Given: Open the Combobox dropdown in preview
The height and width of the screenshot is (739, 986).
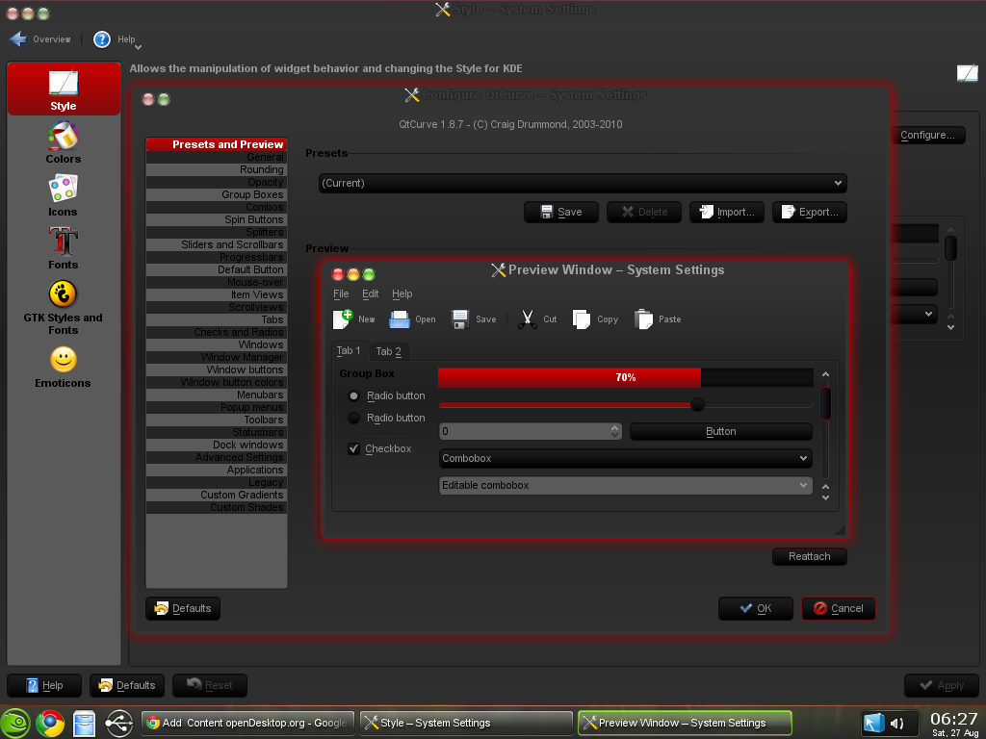Looking at the screenshot, I should tap(625, 458).
